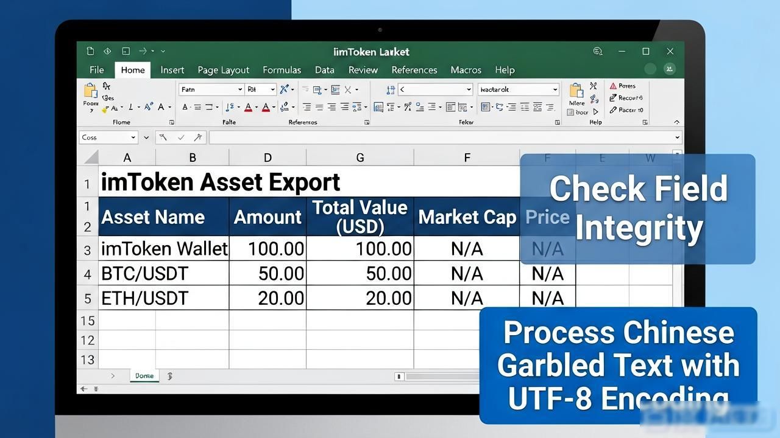Open the combo box showing the < symbol
Viewport: 780px width, 438px height.
pos(435,89)
